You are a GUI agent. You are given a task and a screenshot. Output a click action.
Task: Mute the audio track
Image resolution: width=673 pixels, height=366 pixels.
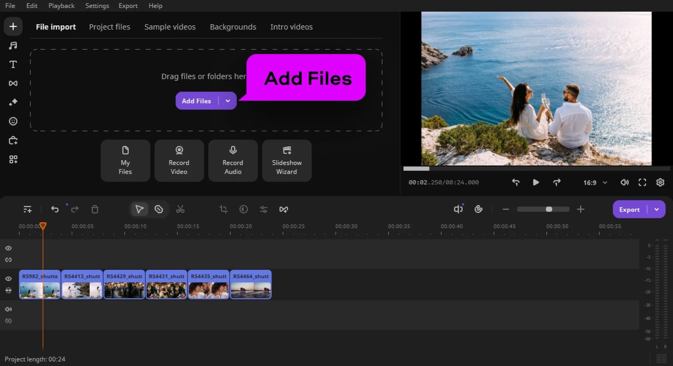[8, 309]
